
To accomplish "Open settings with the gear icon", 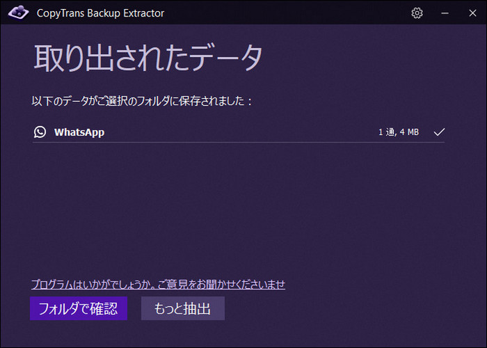I will point(417,13).
